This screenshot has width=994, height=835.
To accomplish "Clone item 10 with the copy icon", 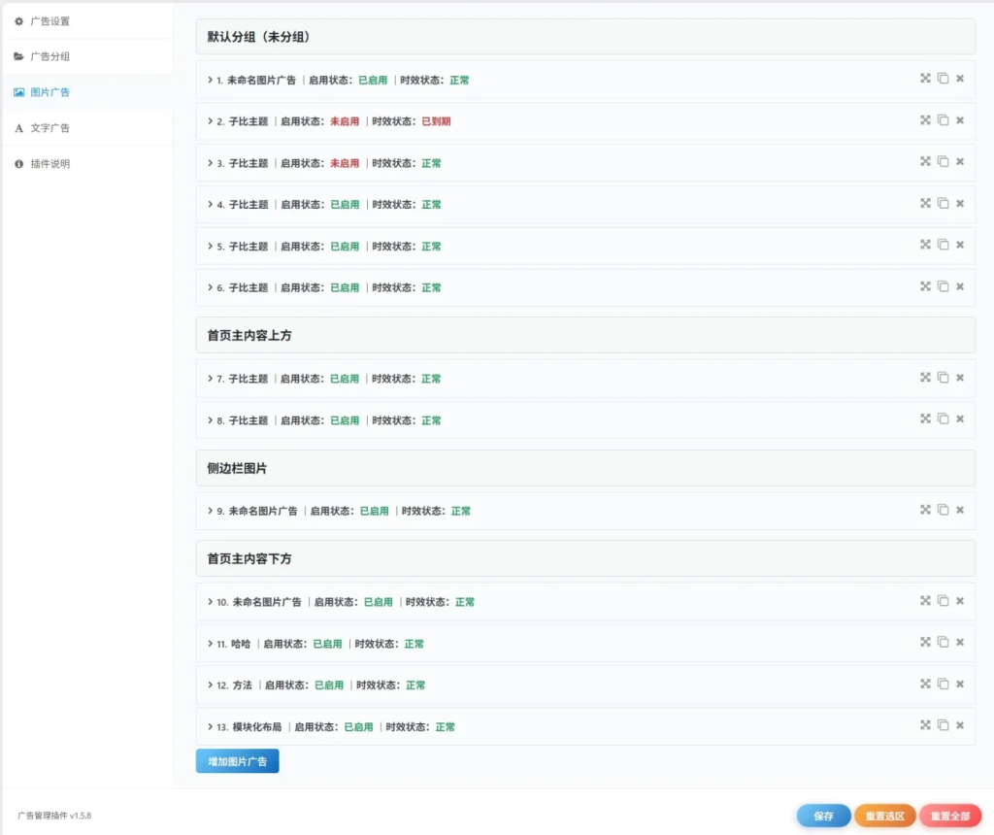I will (x=944, y=600).
